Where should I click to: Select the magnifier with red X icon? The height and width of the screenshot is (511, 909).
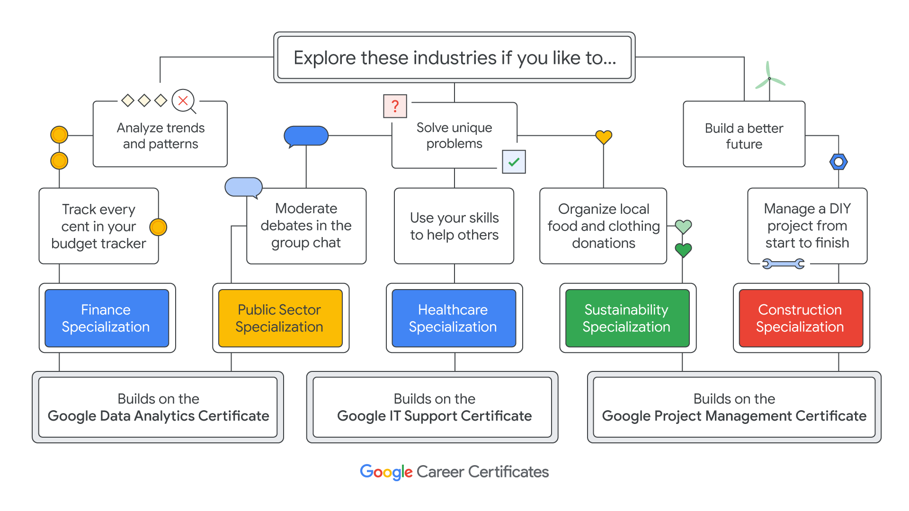(183, 101)
